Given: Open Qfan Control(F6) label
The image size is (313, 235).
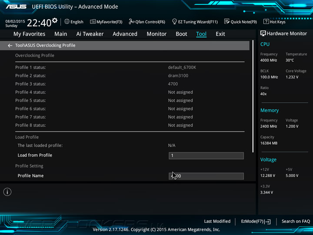Looking at the screenshot, I should click(x=150, y=22).
